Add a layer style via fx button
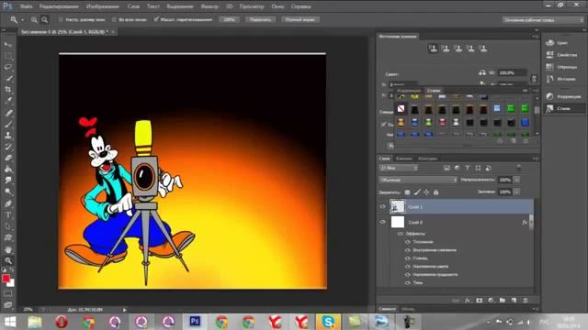 tap(468, 301)
